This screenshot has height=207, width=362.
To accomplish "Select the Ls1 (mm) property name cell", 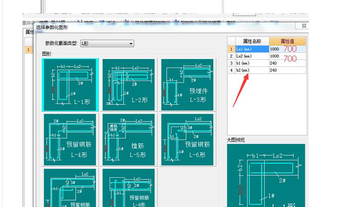I will click(x=252, y=49).
